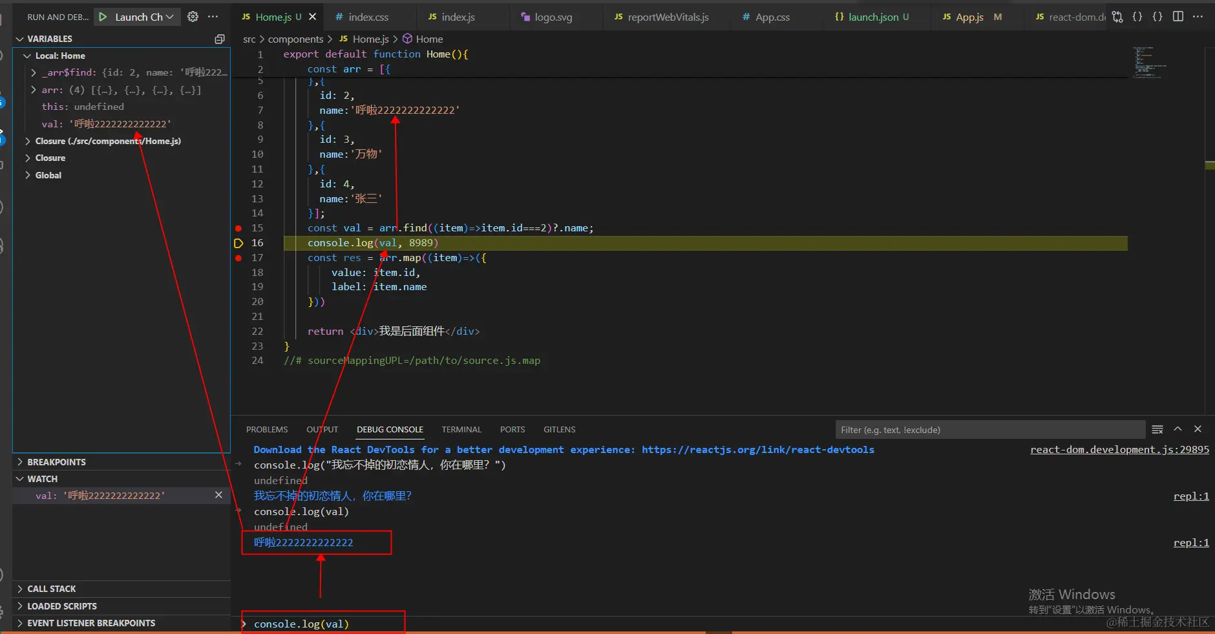1215x634 pixels.
Task: Open the App.js editor tab
Action: coord(969,17)
